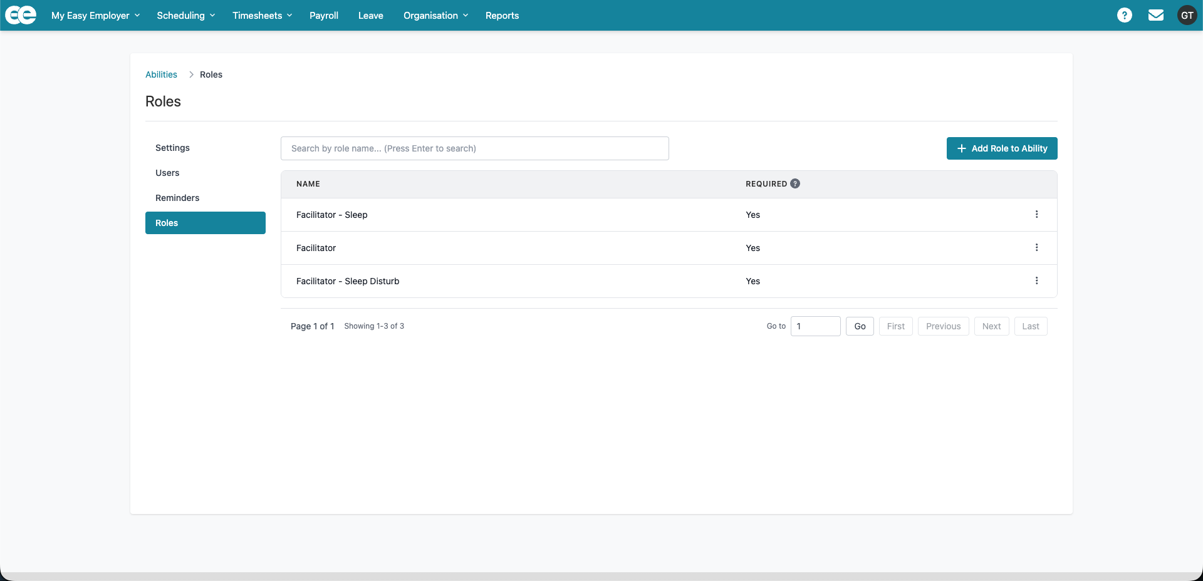Viewport: 1203px width, 581px height.
Task: Open the help question mark icon
Action: [1125, 15]
